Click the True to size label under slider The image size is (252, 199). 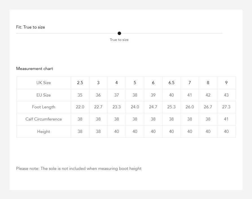click(x=119, y=40)
